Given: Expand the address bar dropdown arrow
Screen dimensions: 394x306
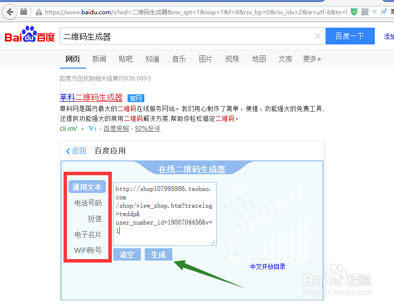Looking at the screenshot, I should [x=374, y=12].
